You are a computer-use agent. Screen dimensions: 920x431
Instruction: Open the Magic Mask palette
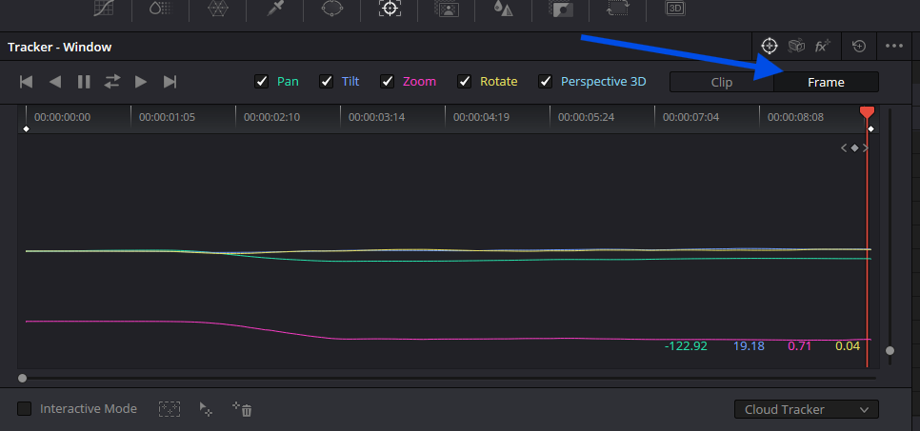tap(446, 9)
